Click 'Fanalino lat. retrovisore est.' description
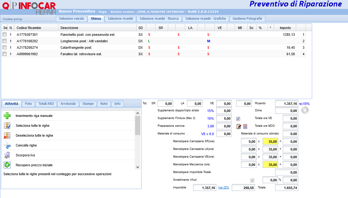 [x=81, y=54]
